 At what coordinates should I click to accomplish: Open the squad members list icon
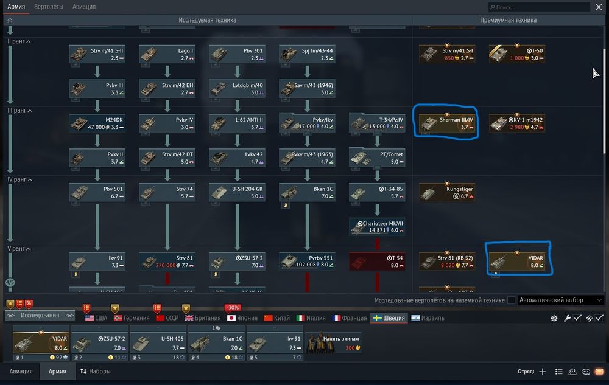[559, 372]
